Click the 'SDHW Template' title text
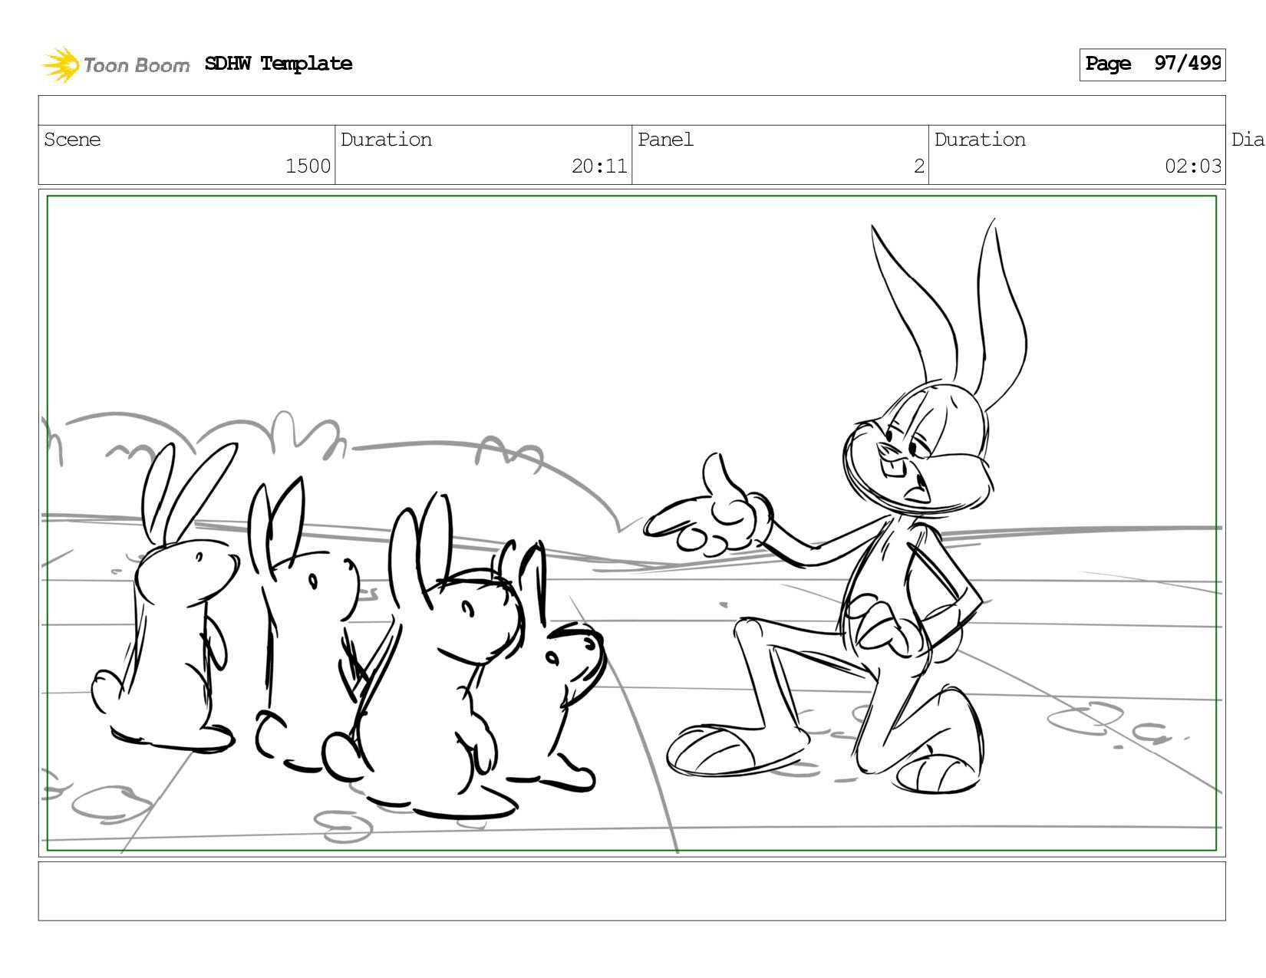Screen dimensions: 1266x978 click(x=279, y=64)
